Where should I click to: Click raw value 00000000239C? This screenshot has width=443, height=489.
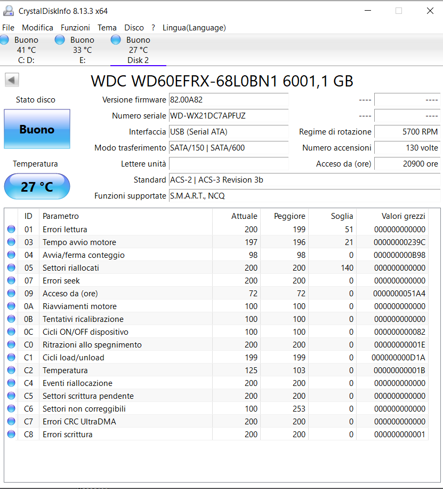point(400,242)
